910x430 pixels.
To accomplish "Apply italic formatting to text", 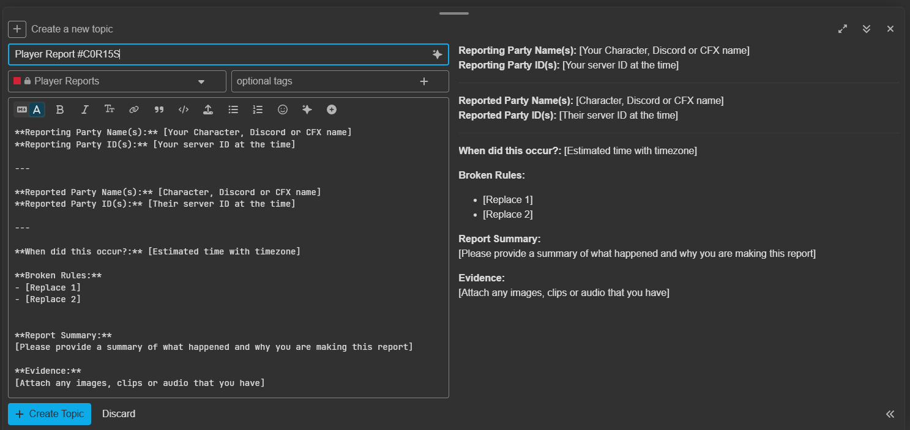I will point(85,109).
